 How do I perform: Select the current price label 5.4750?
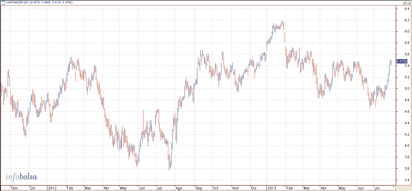pos(401,62)
